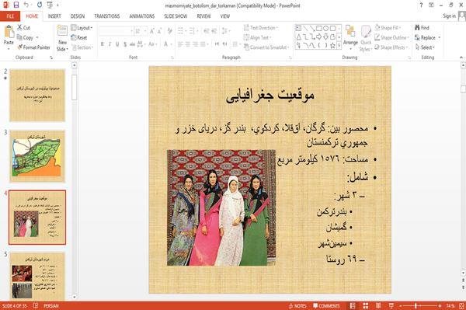Expand the Section dropdown
The image size is (466, 310).
pos(82,47)
